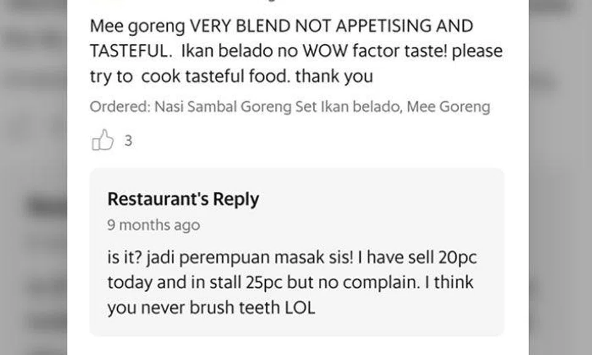Expand the Ordered items list
Viewport: 592px width, 355px height.
(x=290, y=107)
